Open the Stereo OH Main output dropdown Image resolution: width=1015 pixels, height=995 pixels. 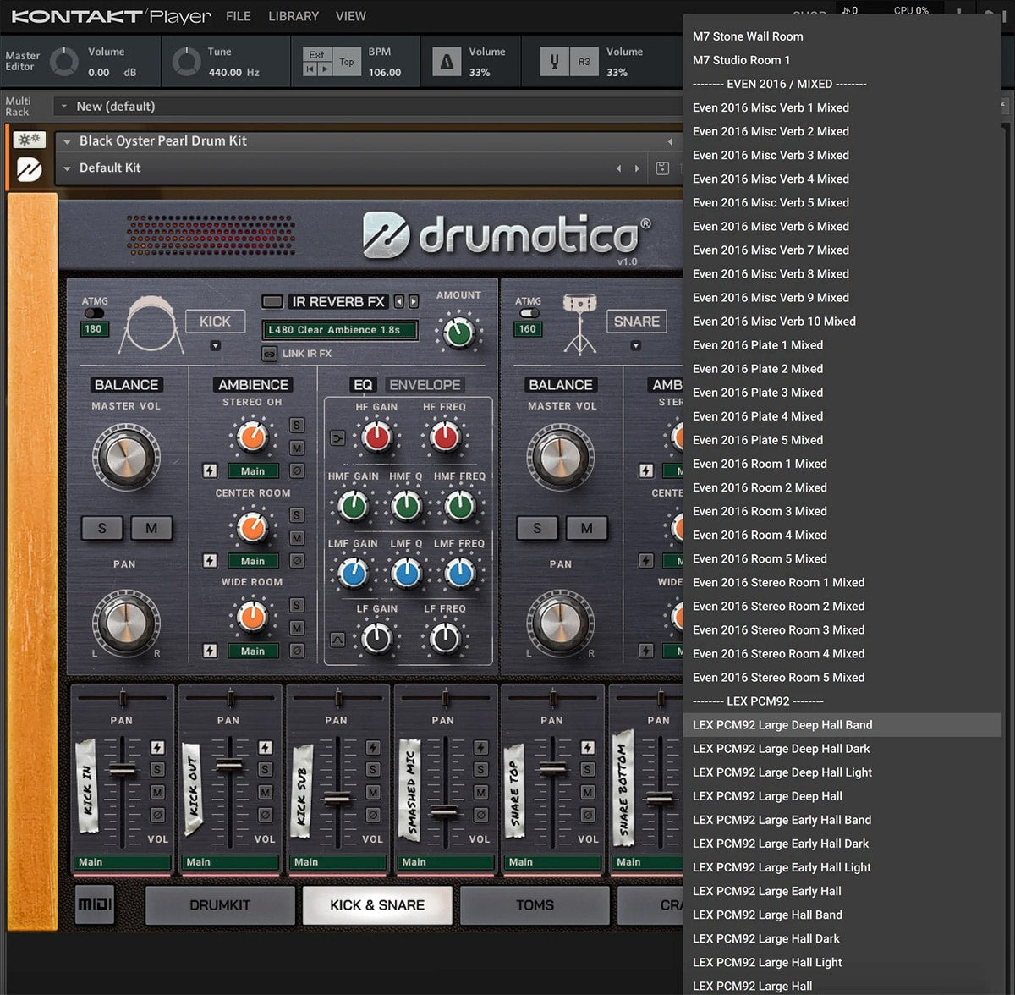coord(253,471)
